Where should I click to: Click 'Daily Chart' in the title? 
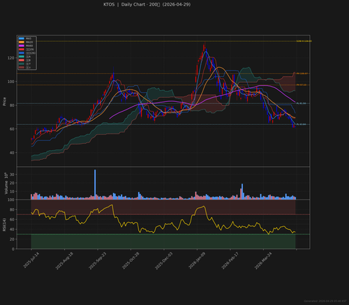(x=133, y=4)
